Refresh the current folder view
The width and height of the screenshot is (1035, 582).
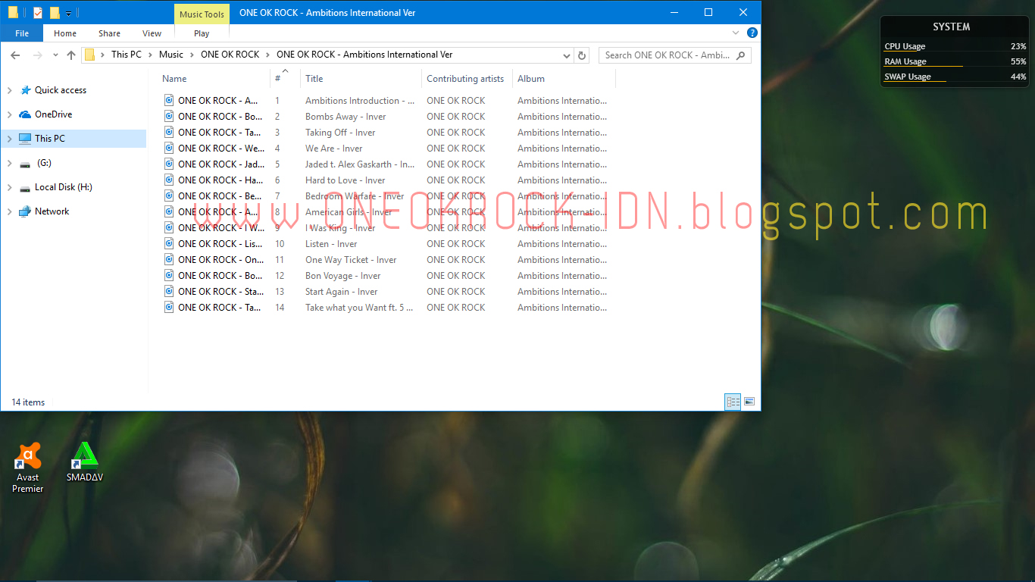(x=582, y=55)
